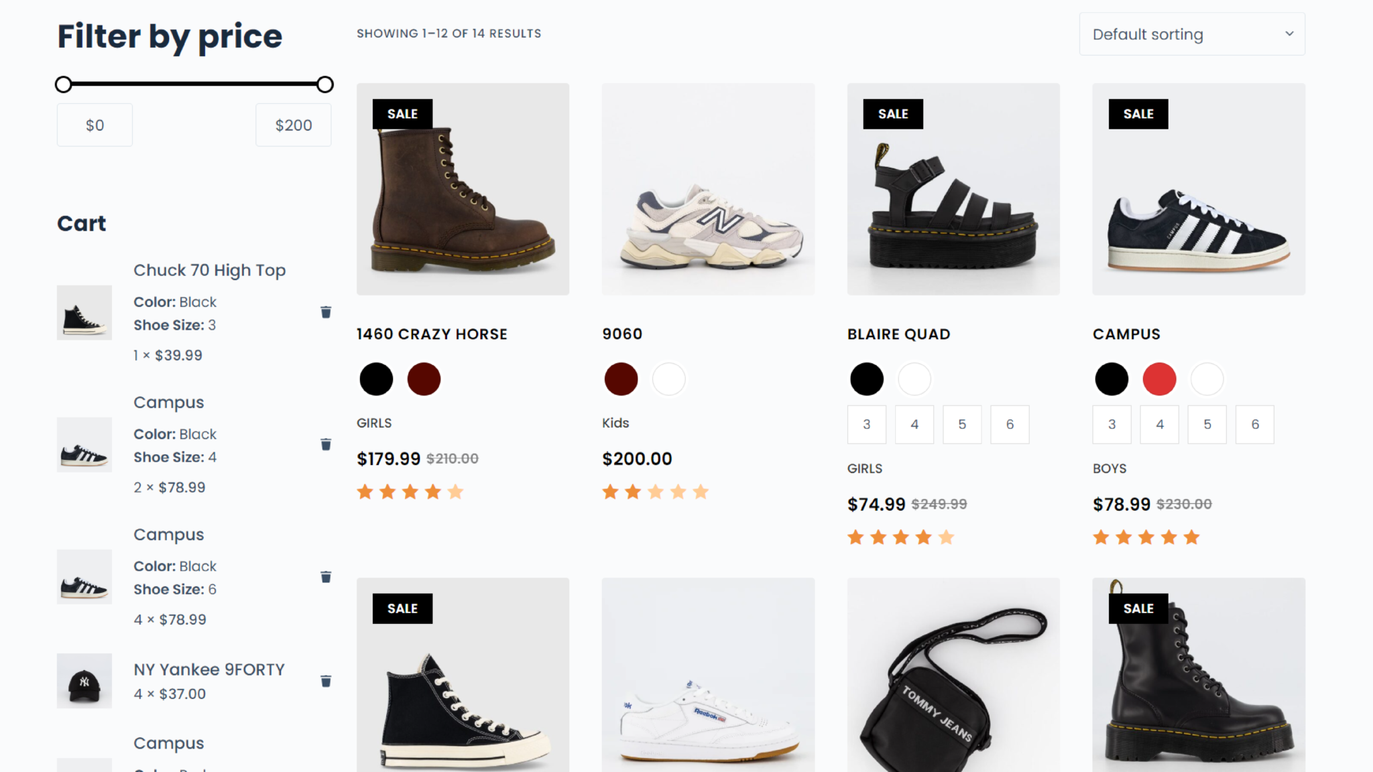This screenshot has height=772, width=1373.
Task: Open the 9060 sneaker product image
Action: 708,189
